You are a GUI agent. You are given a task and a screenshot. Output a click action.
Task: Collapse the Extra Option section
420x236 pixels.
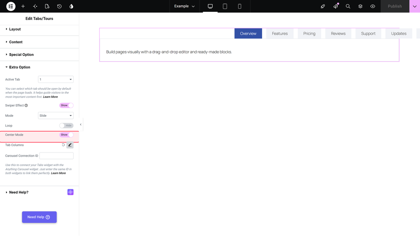point(40,67)
